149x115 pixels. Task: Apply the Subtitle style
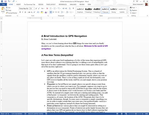coord(122,10)
